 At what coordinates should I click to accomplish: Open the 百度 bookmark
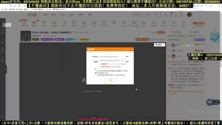point(12,9)
